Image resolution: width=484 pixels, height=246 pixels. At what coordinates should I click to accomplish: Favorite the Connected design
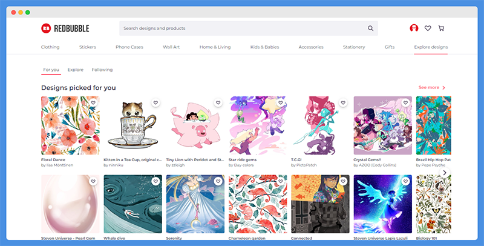pyautogui.click(x=343, y=181)
